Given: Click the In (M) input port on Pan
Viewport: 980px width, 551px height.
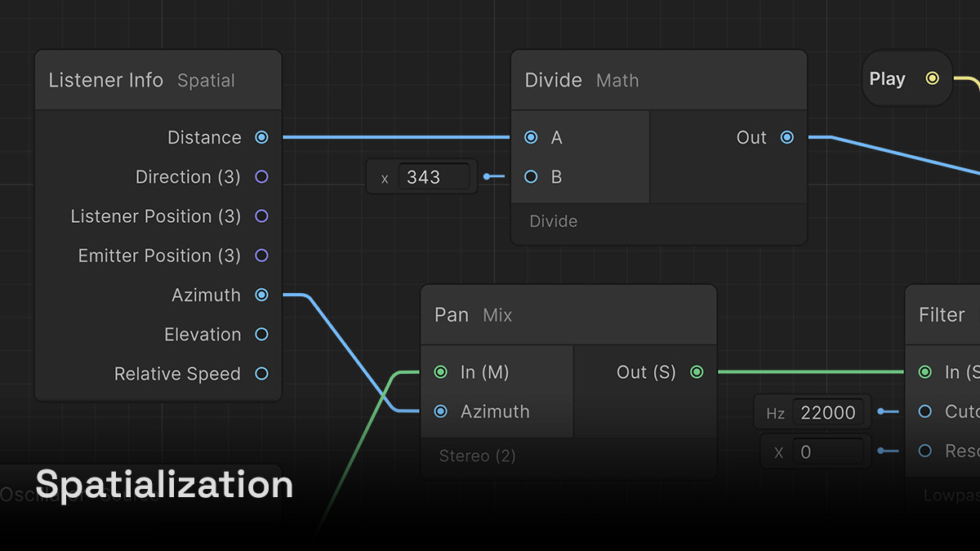Looking at the screenshot, I should point(441,372).
